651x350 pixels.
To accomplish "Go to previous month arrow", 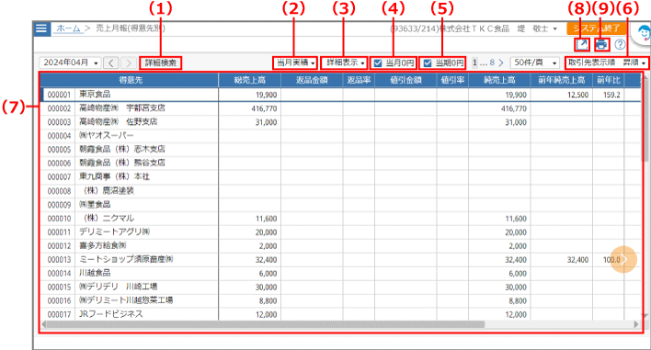I will (111, 62).
